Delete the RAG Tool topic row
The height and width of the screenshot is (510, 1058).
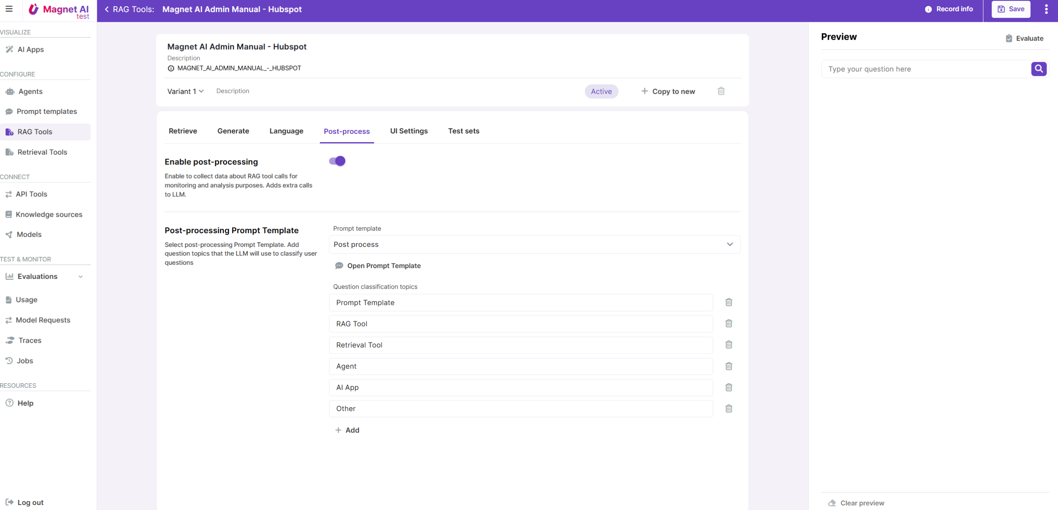click(x=728, y=324)
